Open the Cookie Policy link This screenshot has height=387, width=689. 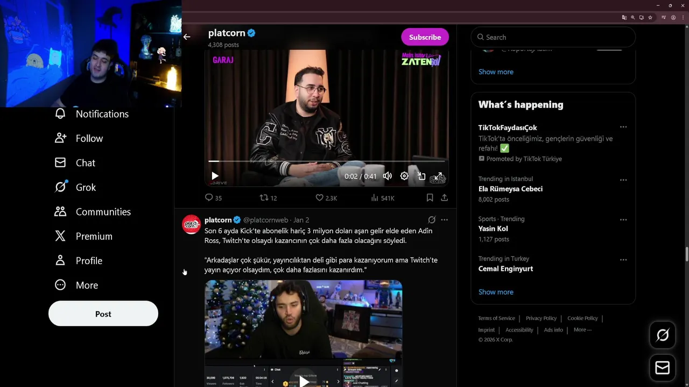click(x=582, y=318)
